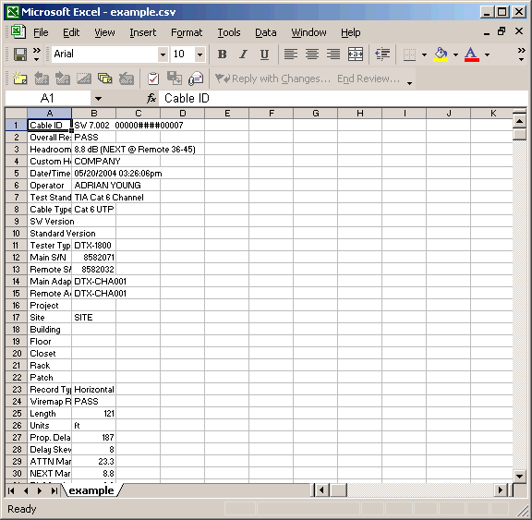Click the New Comment icon in reviewing toolbar
The width and height of the screenshot is (532, 520).
[20, 79]
